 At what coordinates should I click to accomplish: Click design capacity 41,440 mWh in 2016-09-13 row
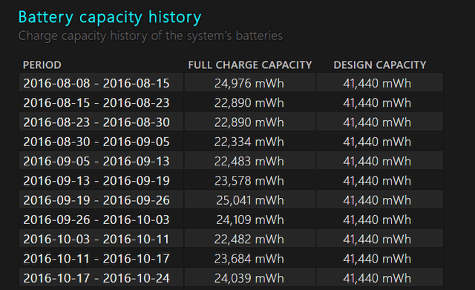coord(377,181)
